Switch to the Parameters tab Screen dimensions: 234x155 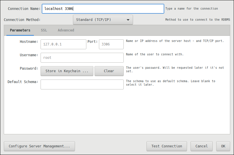pos(20,30)
